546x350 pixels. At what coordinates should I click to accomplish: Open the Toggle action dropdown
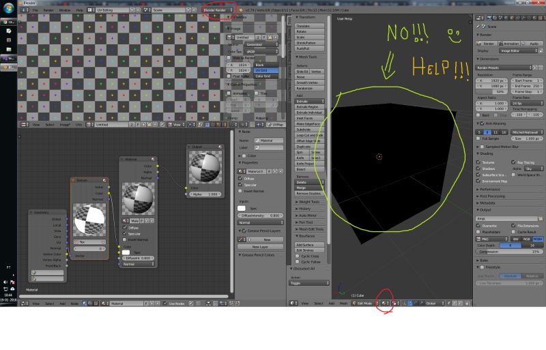[309, 283]
